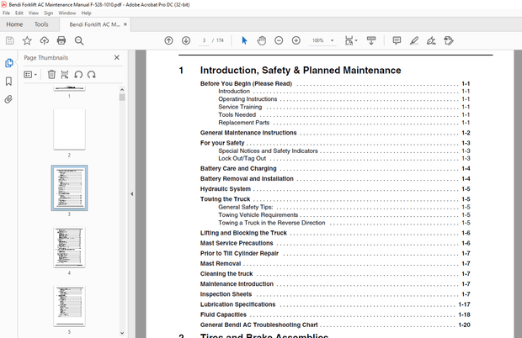Close the Page Thumbnails panel

117,57
